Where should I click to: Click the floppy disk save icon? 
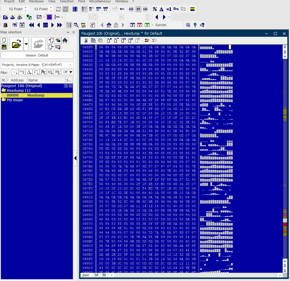pos(4,47)
